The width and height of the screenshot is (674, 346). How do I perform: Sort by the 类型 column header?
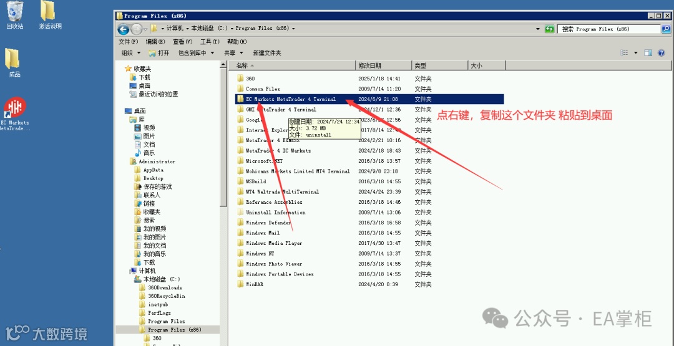(x=439, y=65)
